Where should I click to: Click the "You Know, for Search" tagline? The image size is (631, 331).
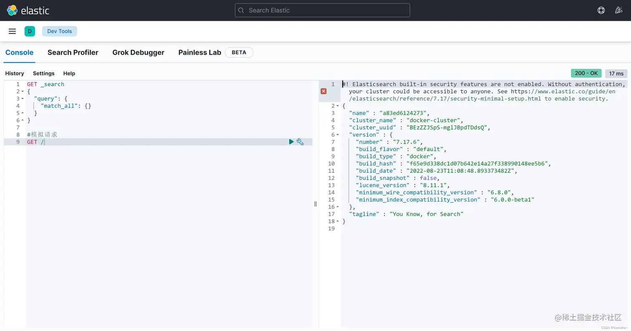(x=427, y=214)
